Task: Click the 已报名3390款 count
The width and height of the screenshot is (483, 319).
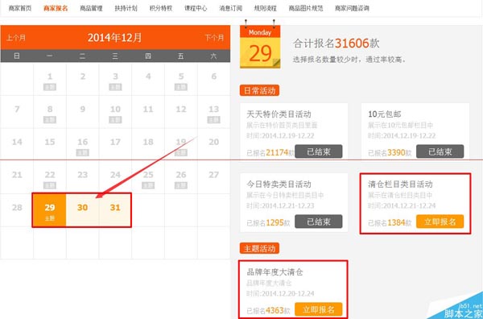Action: 390,152
